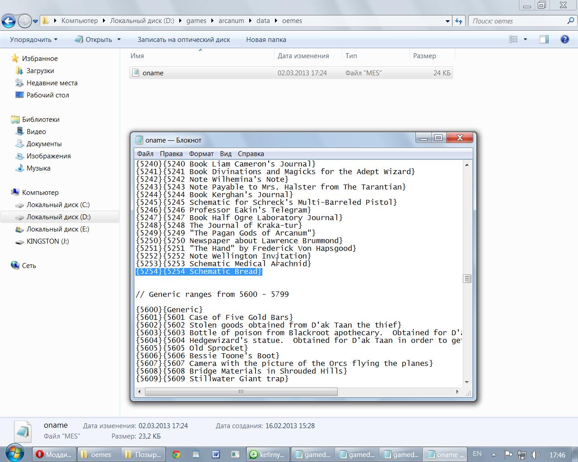The image size is (578, 462).
Task: Click the change view icon in toolbar
Action: [513, 39]
